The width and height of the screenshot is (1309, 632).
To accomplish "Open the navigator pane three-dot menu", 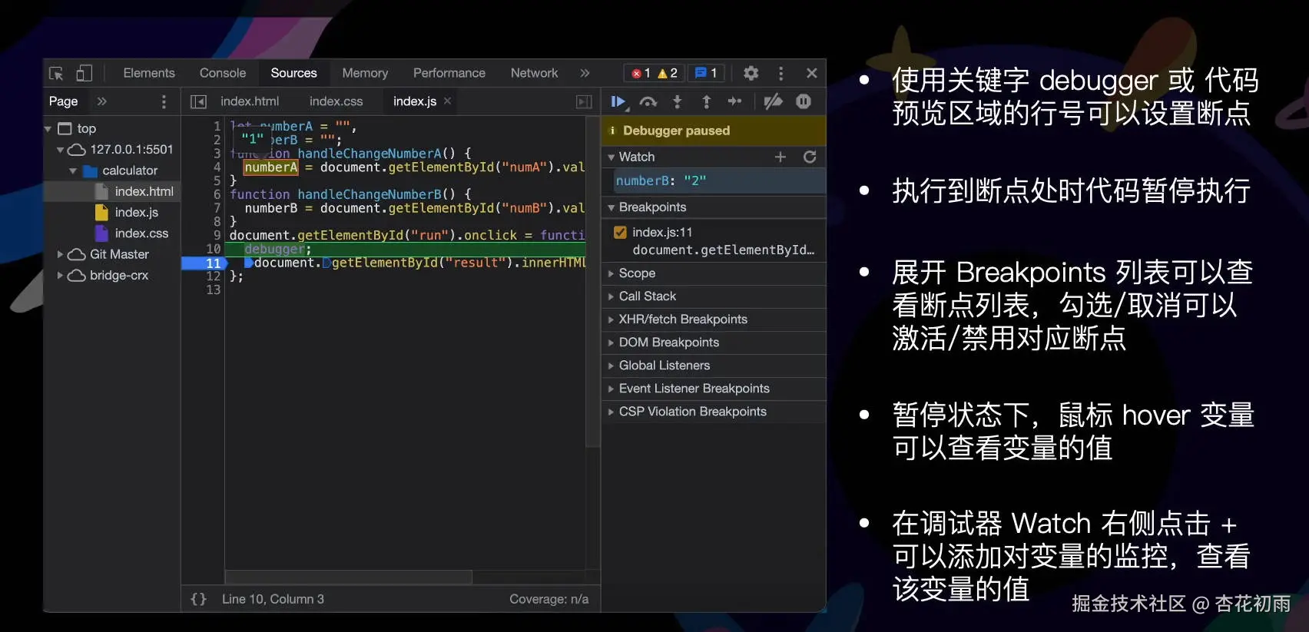I will [163, 101].
